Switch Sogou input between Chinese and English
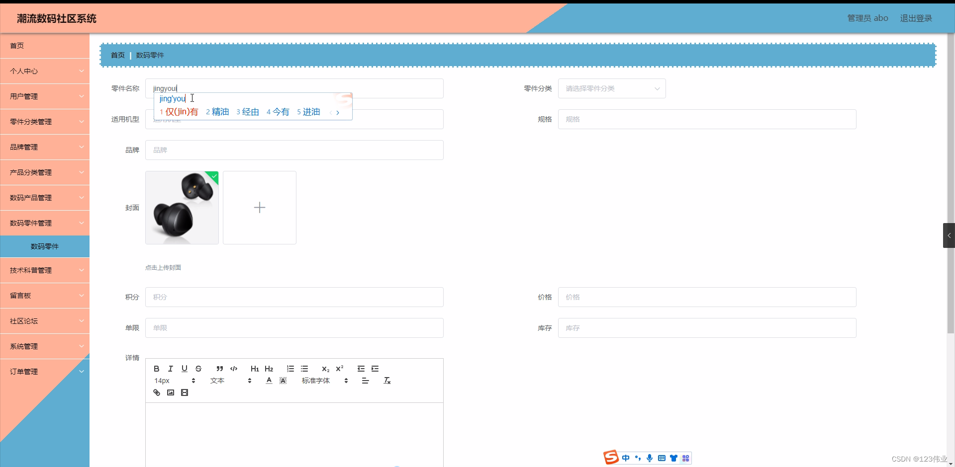Image resolution: width=955 pixels, height=467 pixels. (626, 458)
